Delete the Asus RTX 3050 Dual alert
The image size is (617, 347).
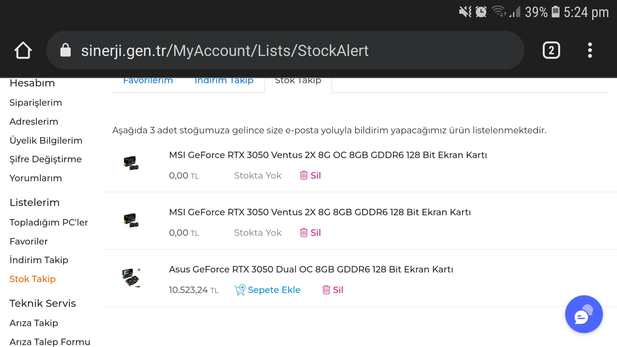333,290
